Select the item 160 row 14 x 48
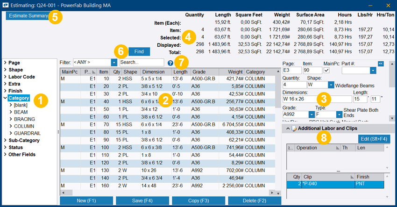Viewport: 397px width, 207px height. 168,186
